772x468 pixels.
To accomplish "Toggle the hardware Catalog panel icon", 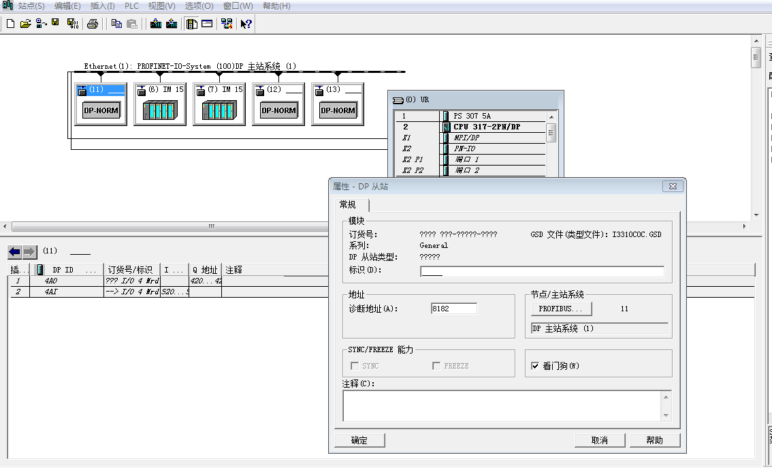I will pyautogui.click(x=192, y=24).
